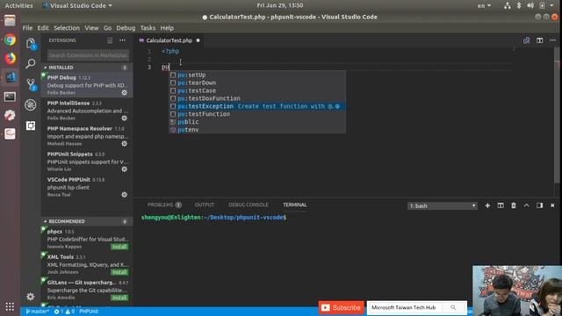Choose pu:testException suggestion
This screenshot has height=316, width=562.
click(x=257, y=106)
